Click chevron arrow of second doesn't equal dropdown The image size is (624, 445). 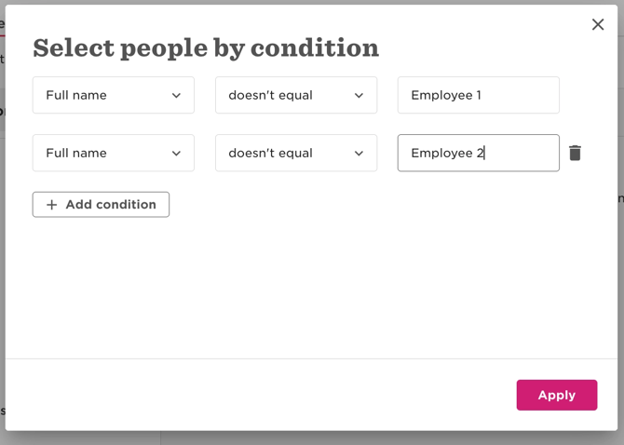pyautogui.click(x=359, y=153)
